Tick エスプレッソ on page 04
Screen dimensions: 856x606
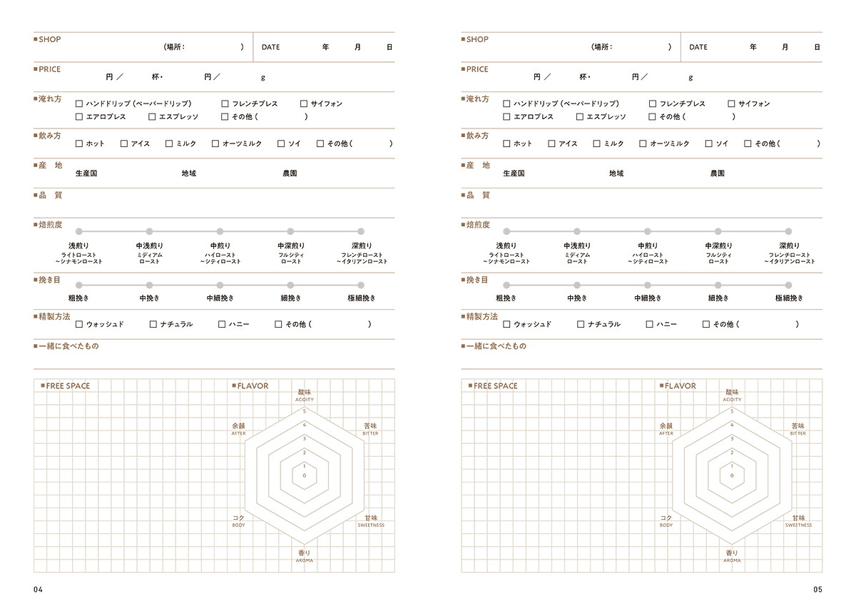pyautogui.click(x=152, y=116)
